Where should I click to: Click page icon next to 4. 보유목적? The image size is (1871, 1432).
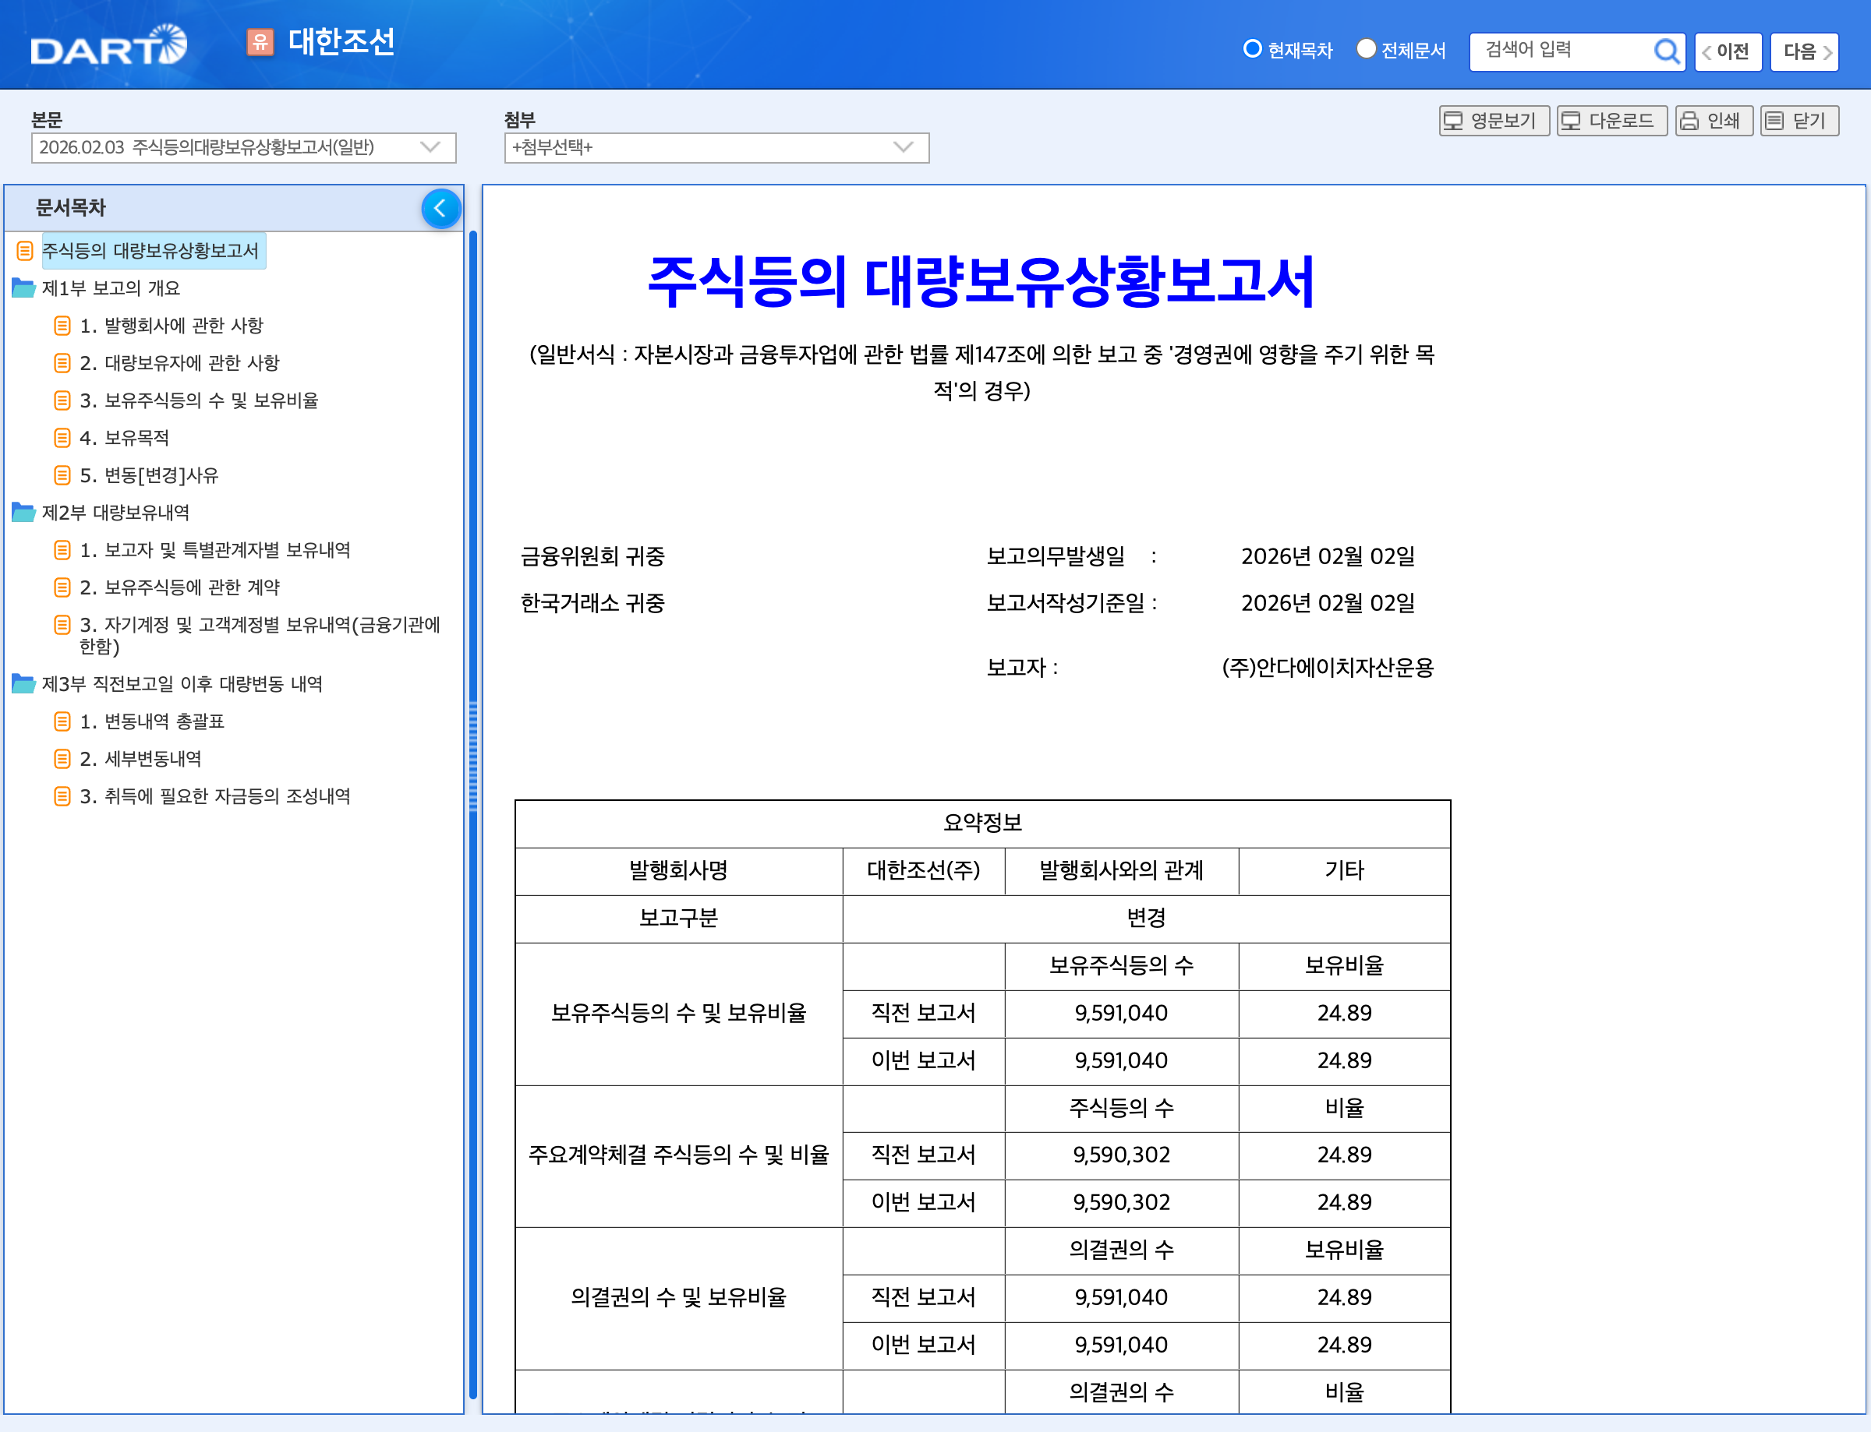coord(62,438)
